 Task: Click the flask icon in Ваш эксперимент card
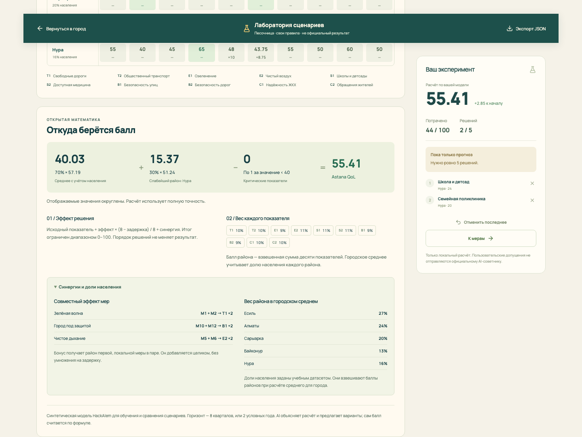click(x=533, y=70)
